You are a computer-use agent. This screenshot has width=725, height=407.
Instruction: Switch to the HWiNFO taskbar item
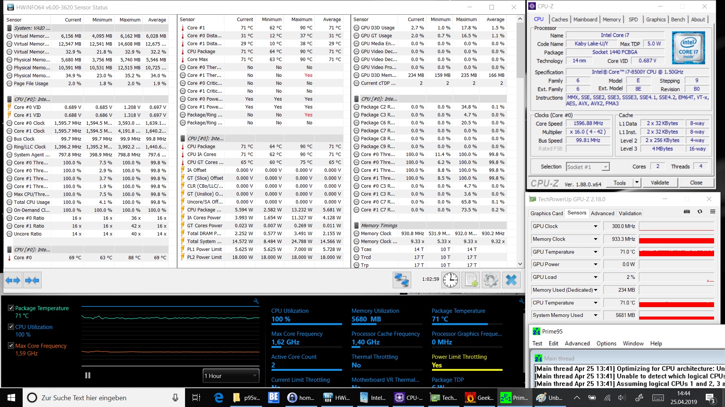coord(338,398)
